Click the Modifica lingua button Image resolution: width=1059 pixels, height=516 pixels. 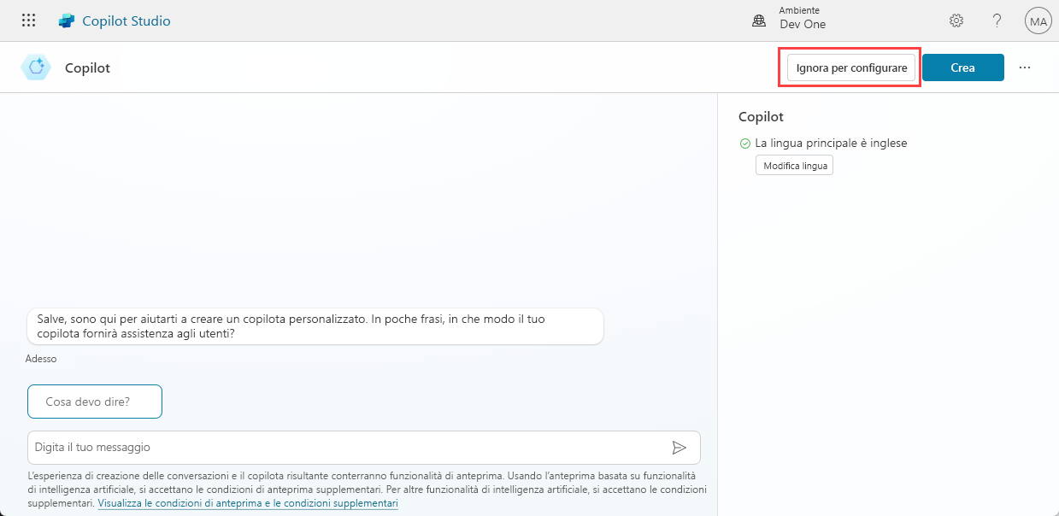(x=794, y=165)
